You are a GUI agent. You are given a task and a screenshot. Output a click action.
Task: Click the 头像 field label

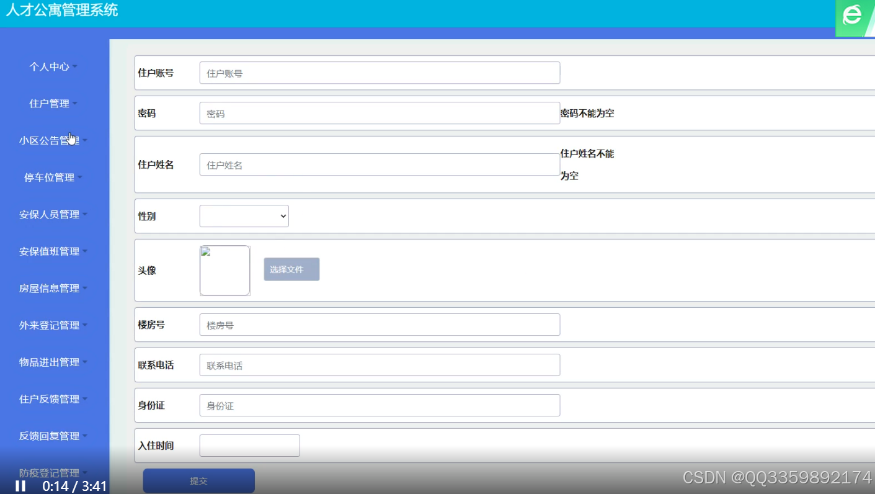147,271
